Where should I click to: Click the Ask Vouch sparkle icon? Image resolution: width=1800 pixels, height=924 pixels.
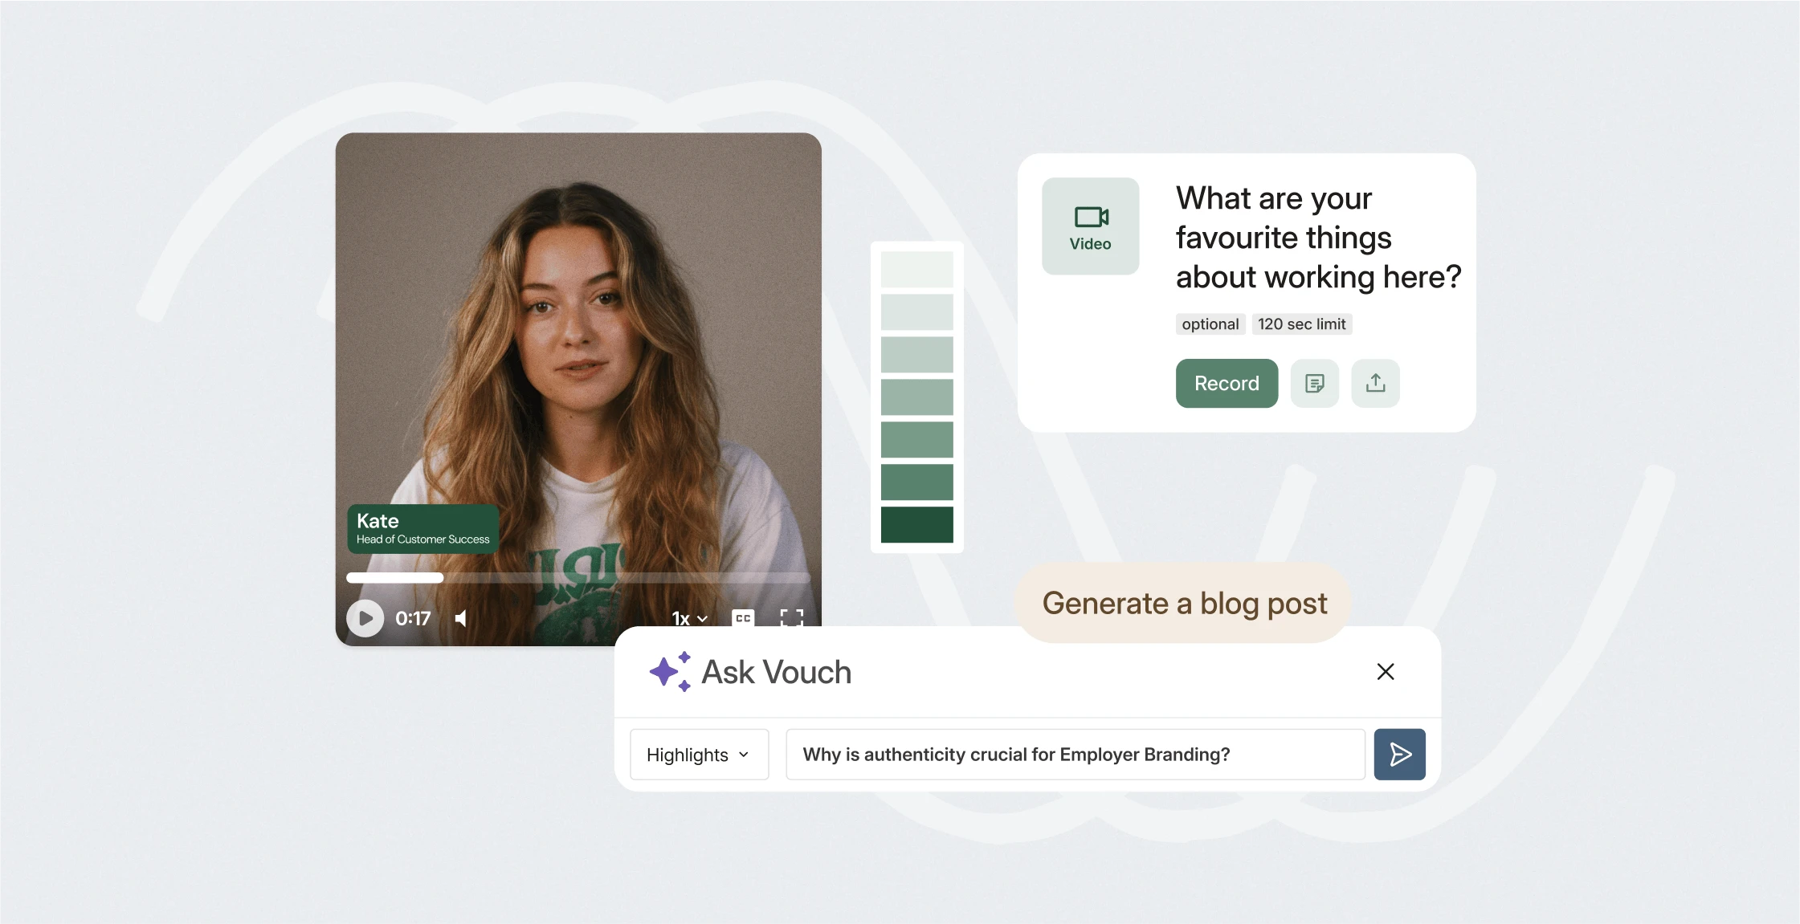coord(669,671)
